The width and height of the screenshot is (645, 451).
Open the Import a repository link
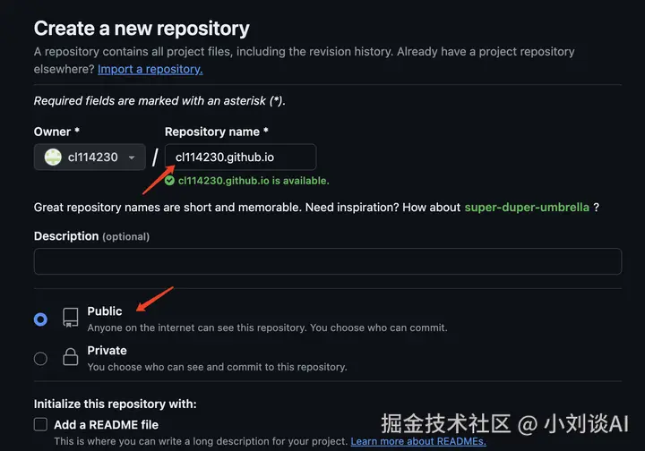click(x=150, y=69)
